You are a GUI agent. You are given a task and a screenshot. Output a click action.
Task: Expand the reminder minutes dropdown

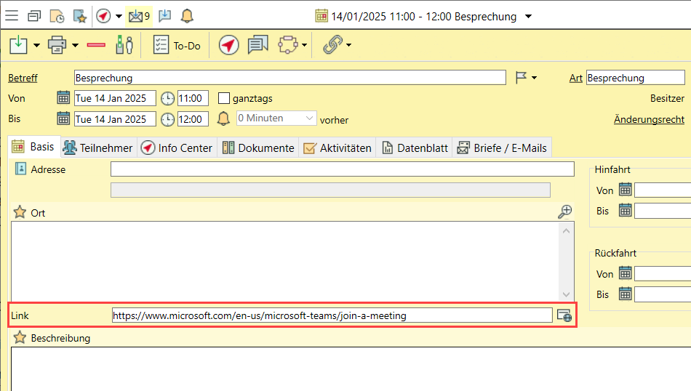coord(311,118)
